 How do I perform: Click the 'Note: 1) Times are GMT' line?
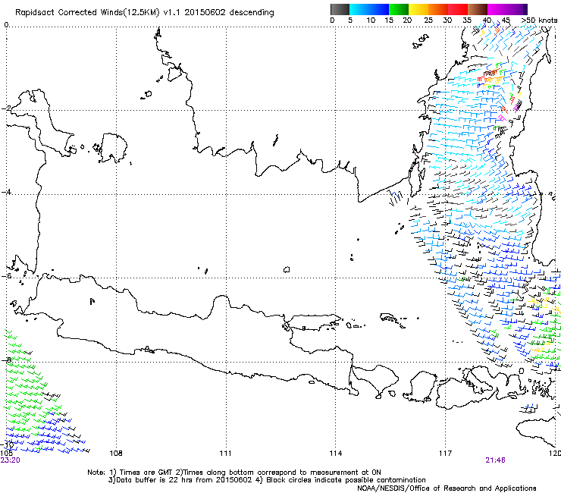pyautogui.click(x=234, y=473)
